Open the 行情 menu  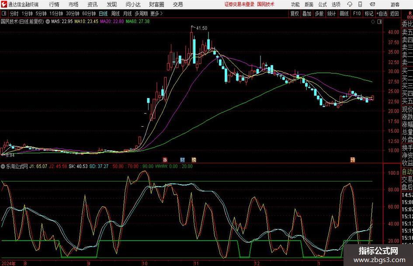(54, 4)
